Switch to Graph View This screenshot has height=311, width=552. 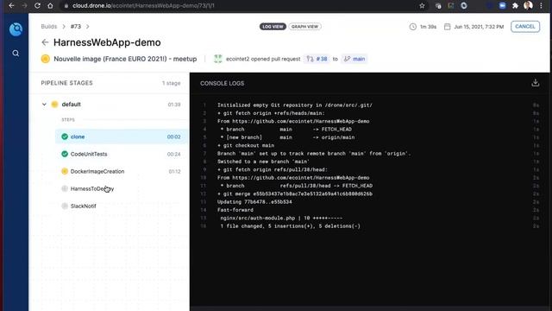click(304, 27)
